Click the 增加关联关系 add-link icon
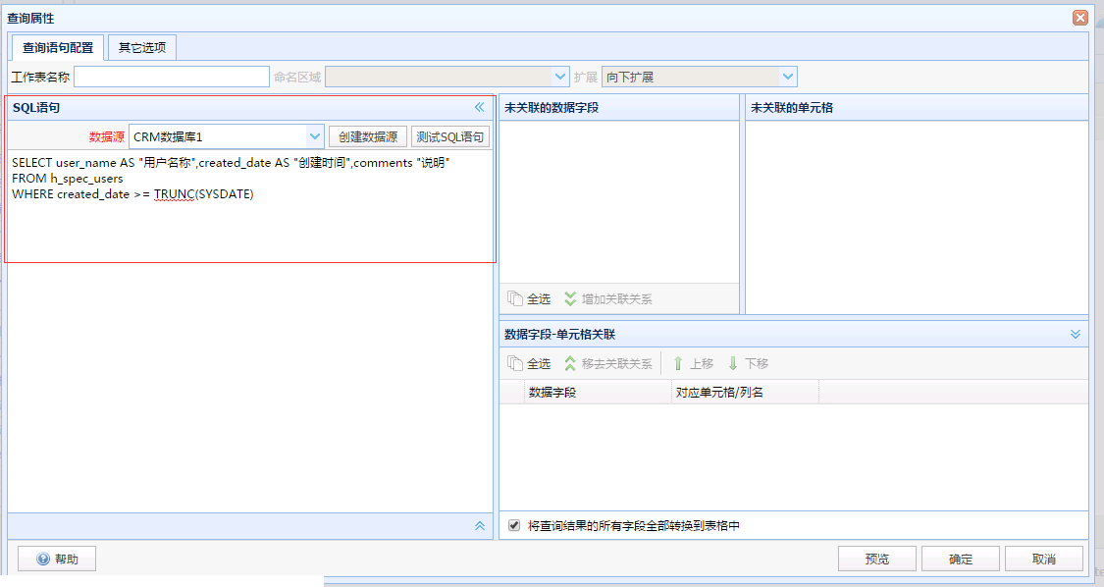Viewport: 1104px width, 587px height. (570, 298)
